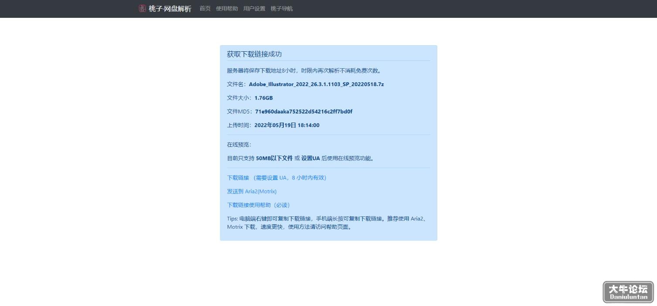Visit the 桃子导航 nav link
This screenshot has height=306, width=657.
pyautogui.click(x=282, y=9)
